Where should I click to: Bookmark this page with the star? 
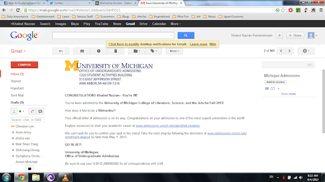[283, 10]
